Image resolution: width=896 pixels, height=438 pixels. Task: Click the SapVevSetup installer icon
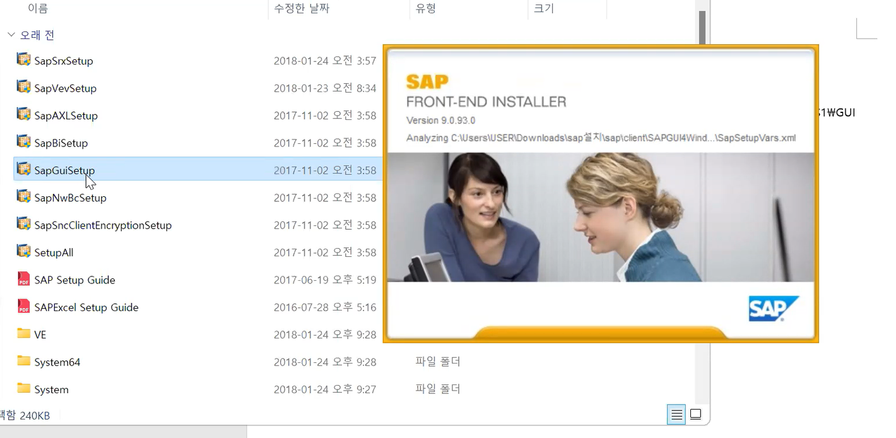tap(24, 86)
